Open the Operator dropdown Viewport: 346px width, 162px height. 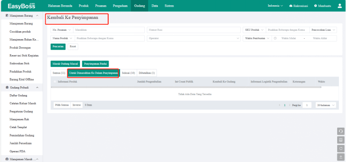194,38
